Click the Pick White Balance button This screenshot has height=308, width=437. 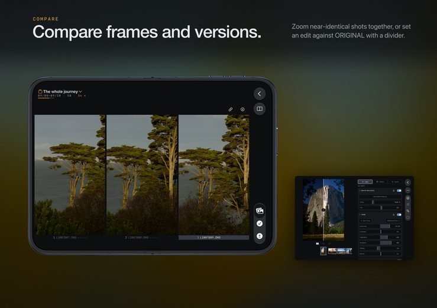(x=380, y=197)
